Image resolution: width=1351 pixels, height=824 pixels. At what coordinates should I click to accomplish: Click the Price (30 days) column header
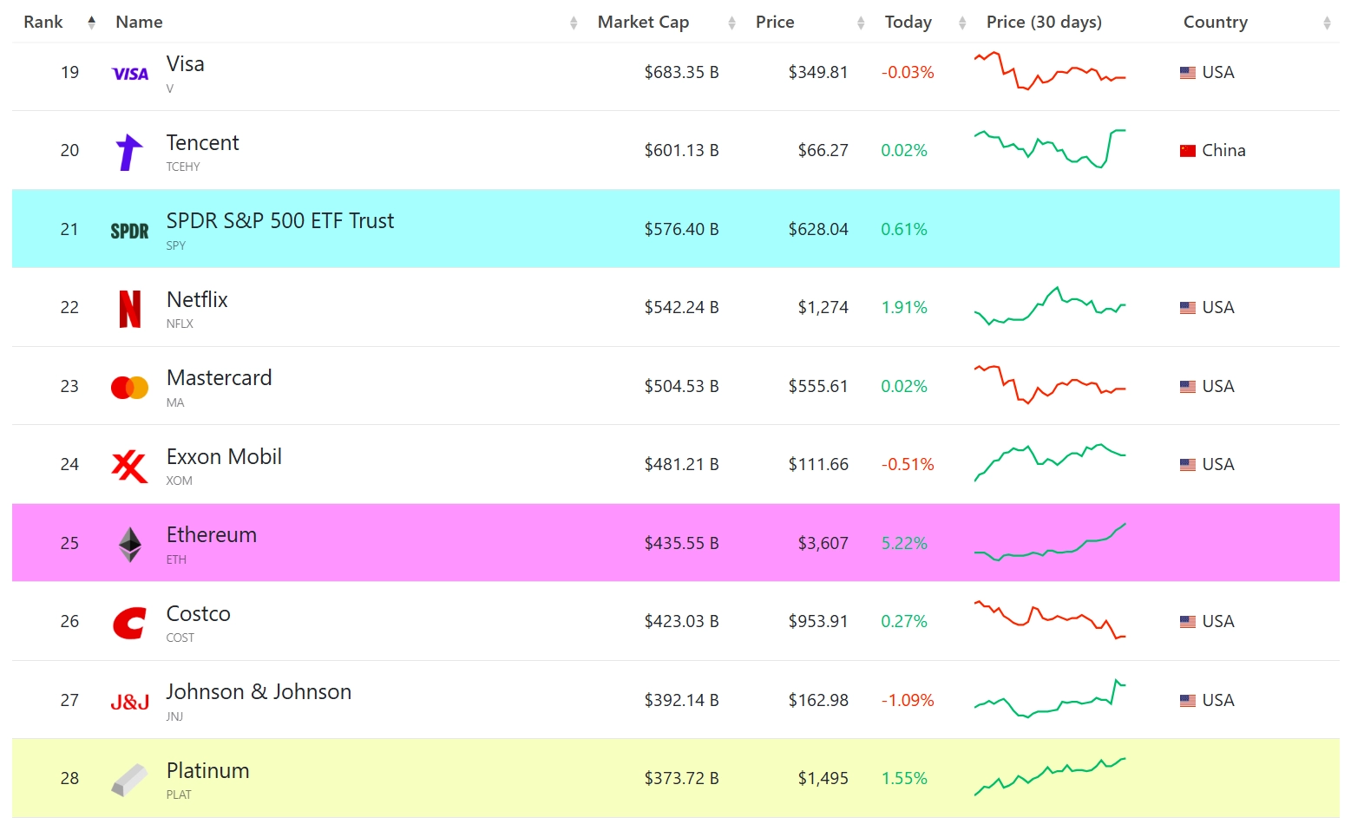coord(1044,22)
